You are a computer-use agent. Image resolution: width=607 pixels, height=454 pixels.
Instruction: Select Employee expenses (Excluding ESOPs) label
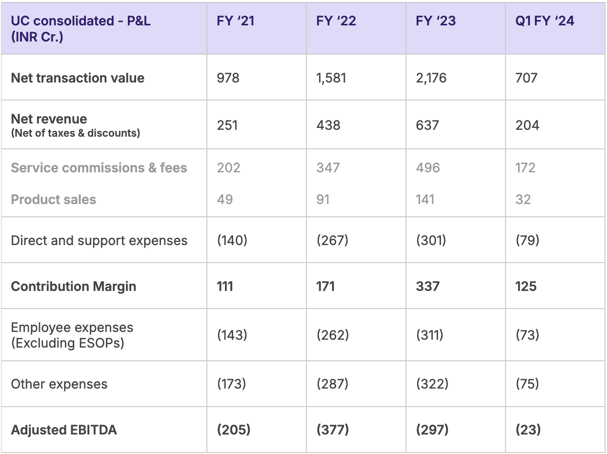[x=72, y=335]
